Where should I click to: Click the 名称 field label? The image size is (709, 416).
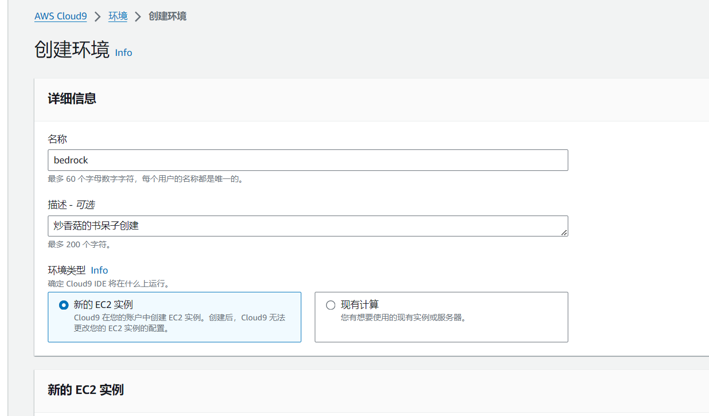click(57, 139)
